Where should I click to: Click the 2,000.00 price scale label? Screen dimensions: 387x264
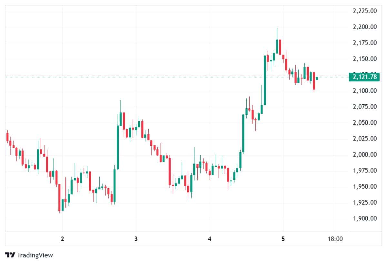click(365, 155)
